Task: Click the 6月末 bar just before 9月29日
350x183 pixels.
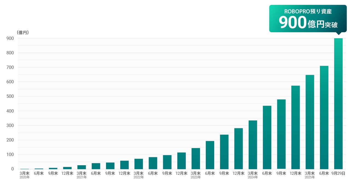Action: pyautogui.click(x=324, y=117)
